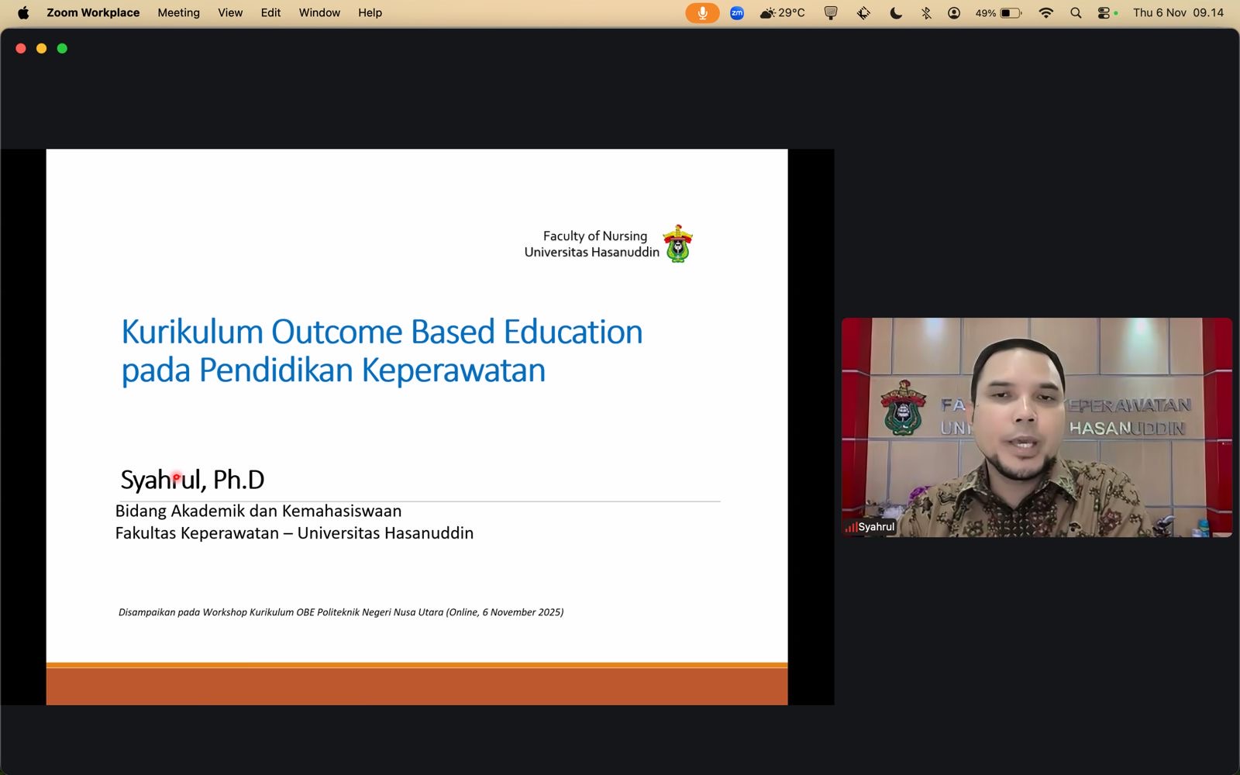Click the green full-screen window button
1240x775 pixels.
click(62, 49)
